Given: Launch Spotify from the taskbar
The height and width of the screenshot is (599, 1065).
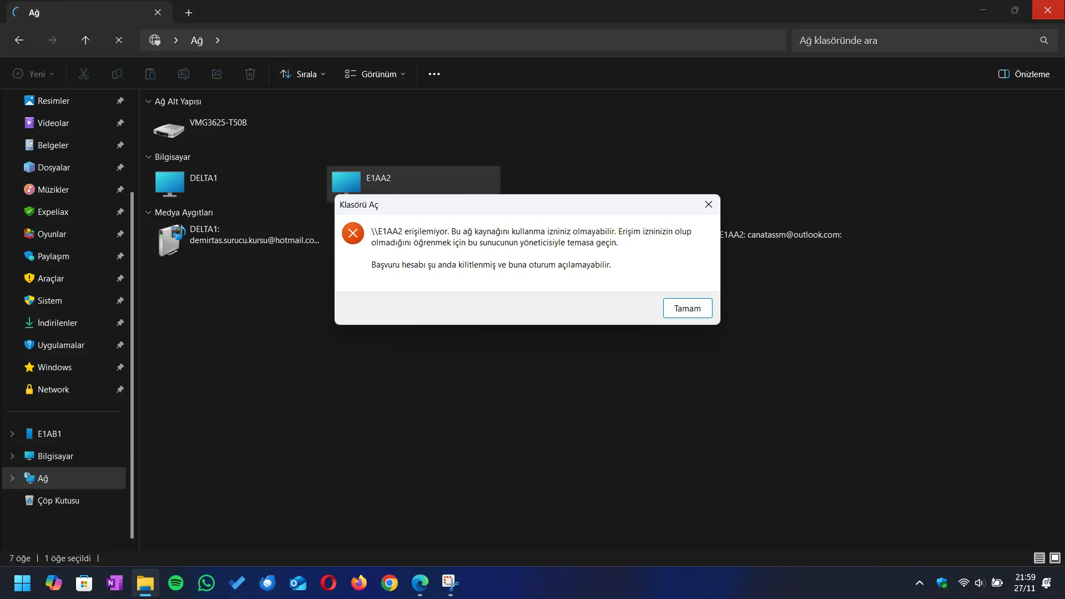Looking at the screenshot, I should [175, 583].
